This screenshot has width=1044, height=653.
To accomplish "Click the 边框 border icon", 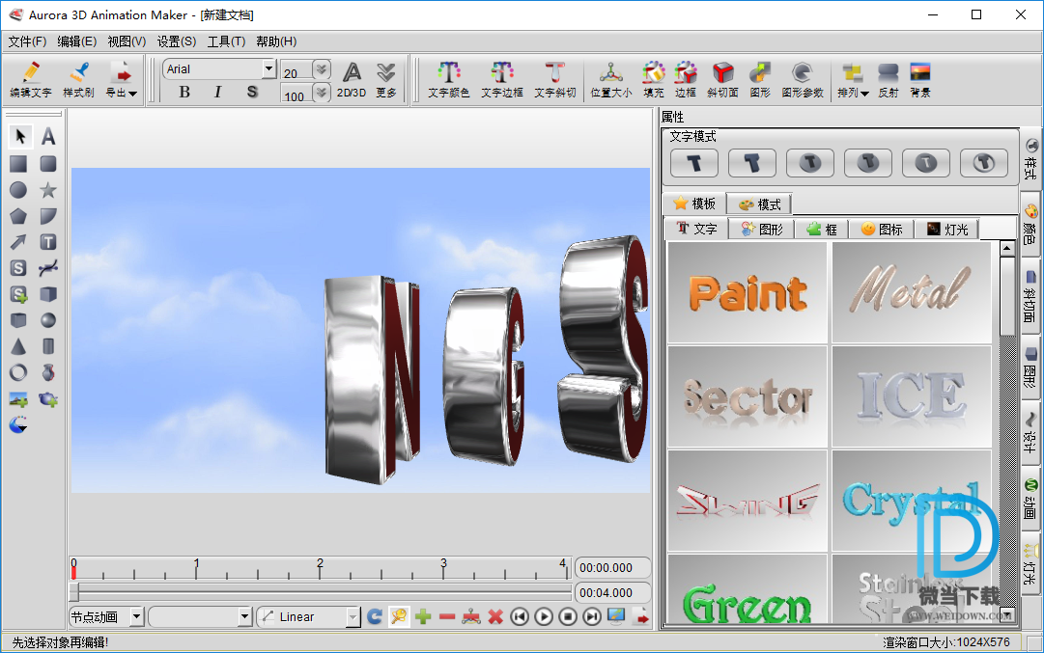I will point(685,79).
